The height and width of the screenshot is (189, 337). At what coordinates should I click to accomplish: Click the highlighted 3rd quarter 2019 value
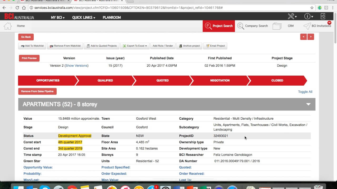click(70, 148)
